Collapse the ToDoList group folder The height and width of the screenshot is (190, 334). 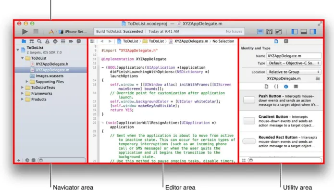pyautogui.click(x=23, y=58)
